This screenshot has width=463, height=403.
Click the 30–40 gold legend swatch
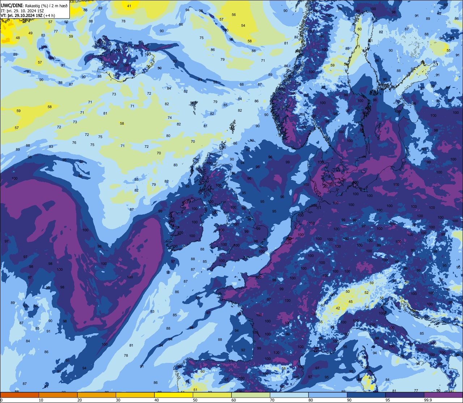(x=135, y=395)
